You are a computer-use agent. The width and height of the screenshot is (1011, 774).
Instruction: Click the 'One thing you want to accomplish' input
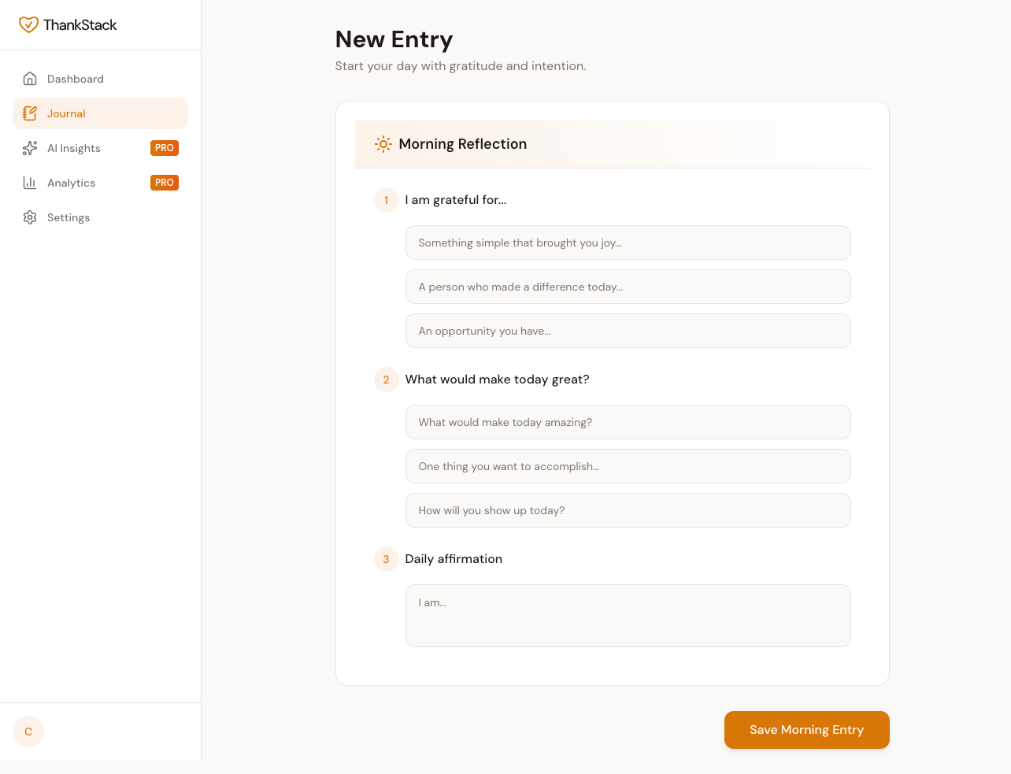click(628, 466)
